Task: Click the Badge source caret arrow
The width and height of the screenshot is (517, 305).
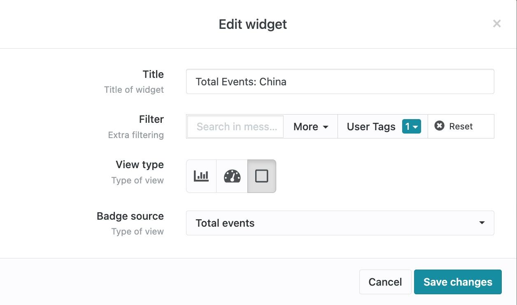Action: [x=482, y=223]
